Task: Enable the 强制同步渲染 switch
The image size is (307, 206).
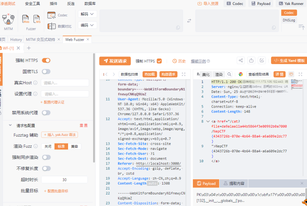Action: (x=46, y=157)
